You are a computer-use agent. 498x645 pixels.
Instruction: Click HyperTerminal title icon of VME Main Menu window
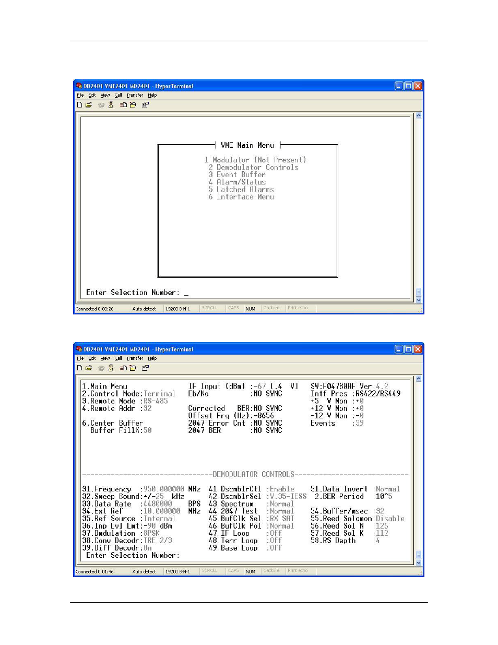pyautogui.click(x=79, y=86)
